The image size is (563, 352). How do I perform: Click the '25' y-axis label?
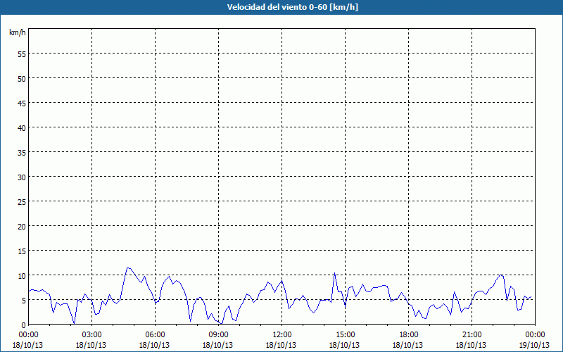[x=22, y=202]
